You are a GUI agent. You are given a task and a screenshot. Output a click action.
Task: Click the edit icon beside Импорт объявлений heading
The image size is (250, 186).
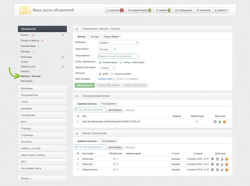point(77,133)
